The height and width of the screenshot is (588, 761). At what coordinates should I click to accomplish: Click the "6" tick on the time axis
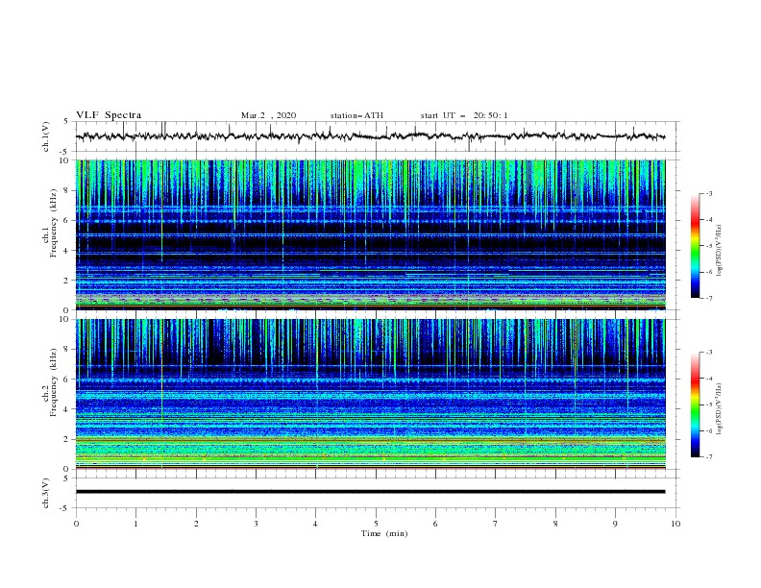coord(435,524)
